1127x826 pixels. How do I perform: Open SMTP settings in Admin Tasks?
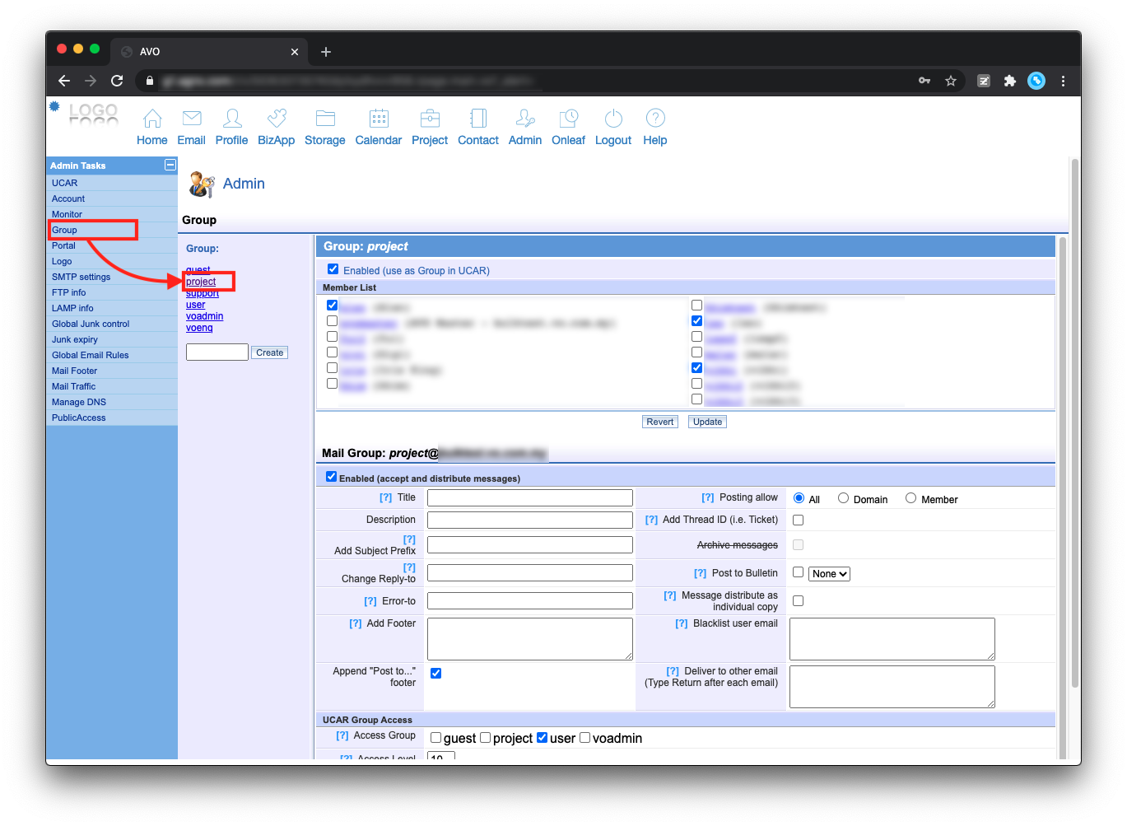81,277
